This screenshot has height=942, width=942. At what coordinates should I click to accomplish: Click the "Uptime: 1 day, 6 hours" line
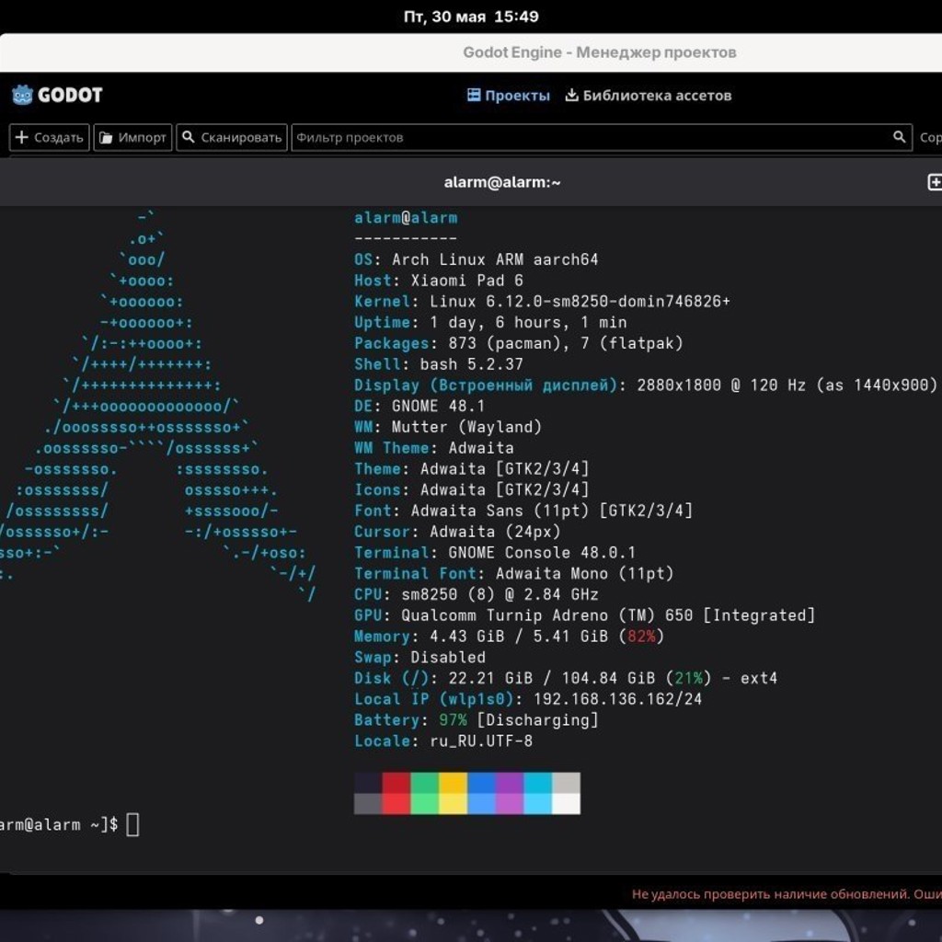(x=490, y=323)
